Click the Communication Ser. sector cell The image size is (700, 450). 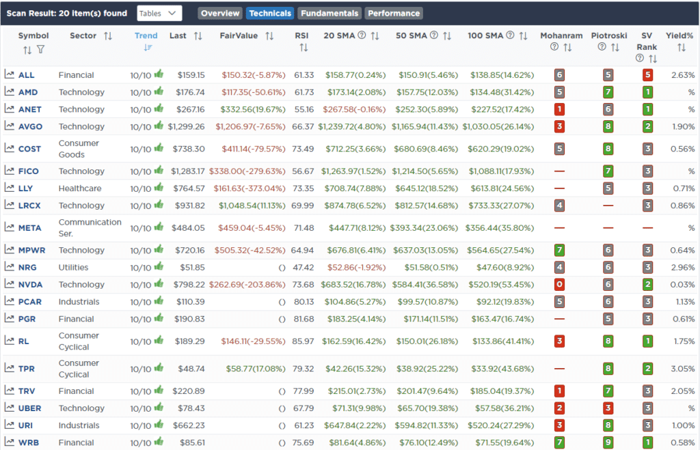click(x=90, y=228)
